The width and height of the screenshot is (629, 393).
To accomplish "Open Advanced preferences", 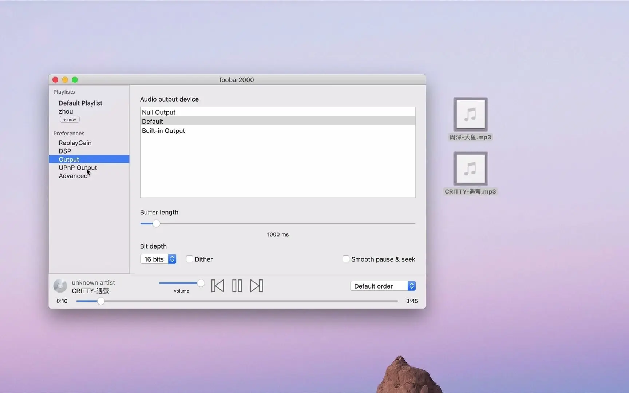I will click(x=73, y=176).
